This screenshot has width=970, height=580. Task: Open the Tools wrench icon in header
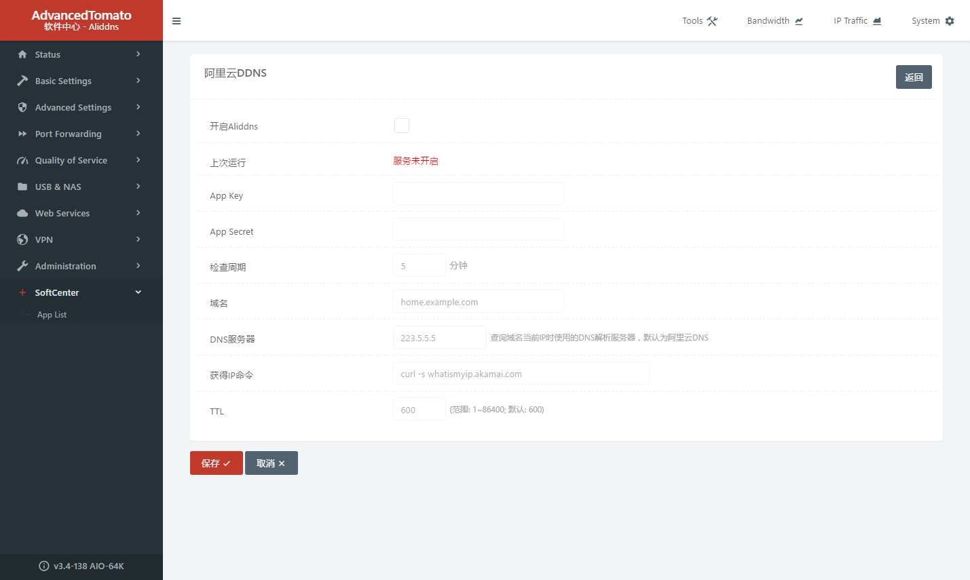coord(712,21)
